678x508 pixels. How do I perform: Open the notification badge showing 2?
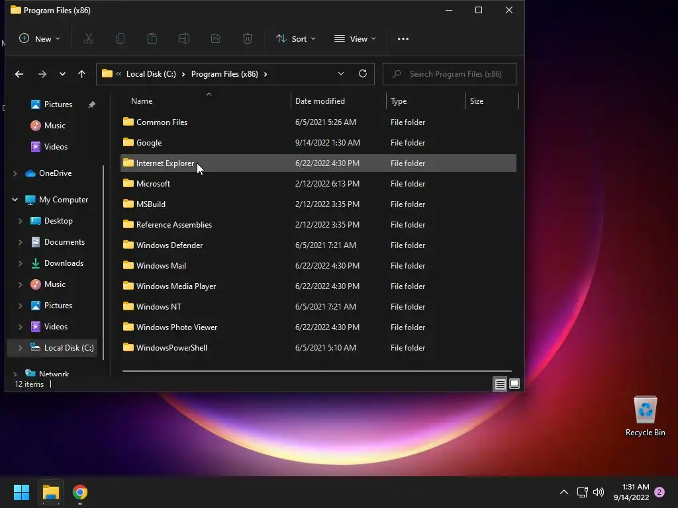pyautogui.click(x=659, y=492)
